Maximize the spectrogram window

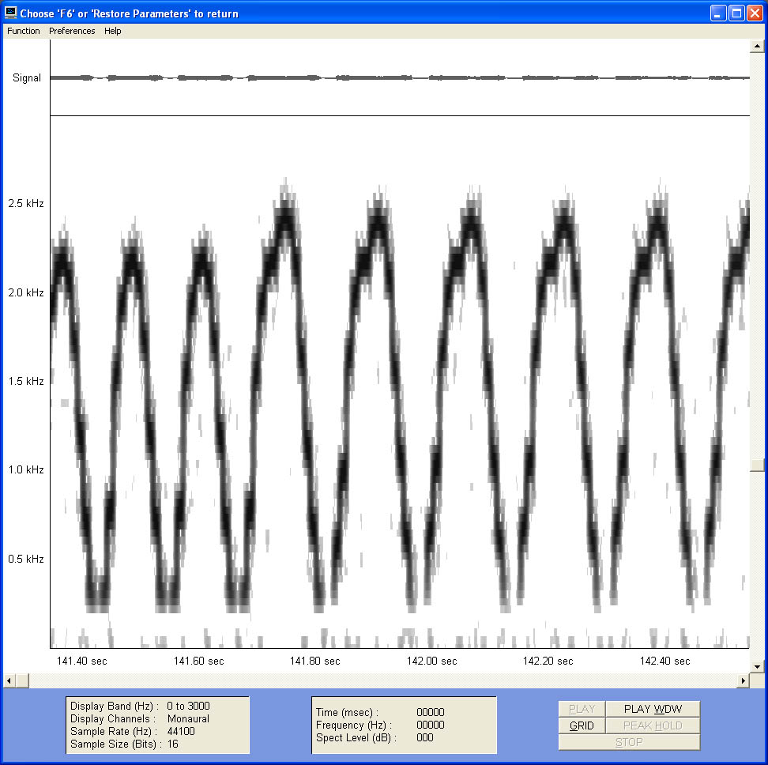(736, 13)
